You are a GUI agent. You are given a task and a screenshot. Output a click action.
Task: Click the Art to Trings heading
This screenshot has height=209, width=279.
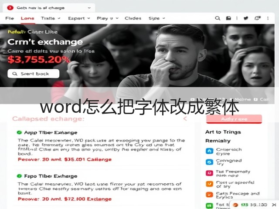(x=223, y=132)
